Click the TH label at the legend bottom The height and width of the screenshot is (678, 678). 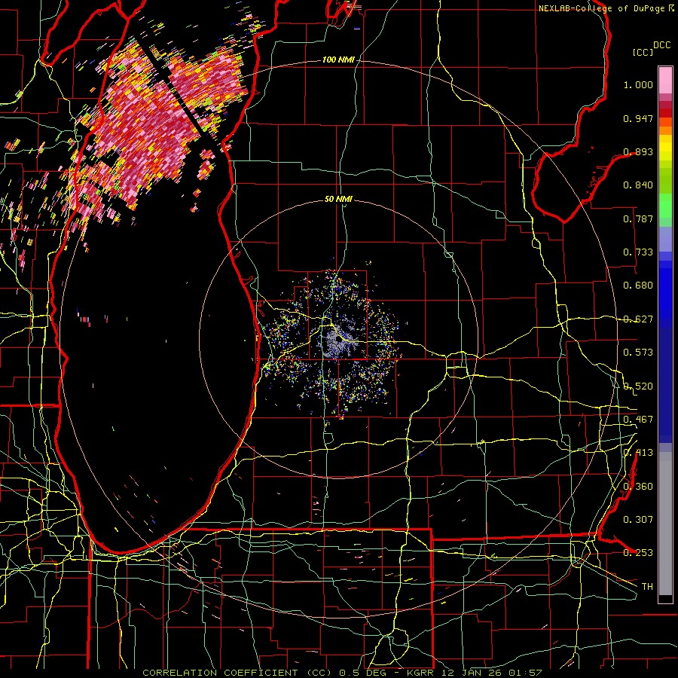coord(647,587)
